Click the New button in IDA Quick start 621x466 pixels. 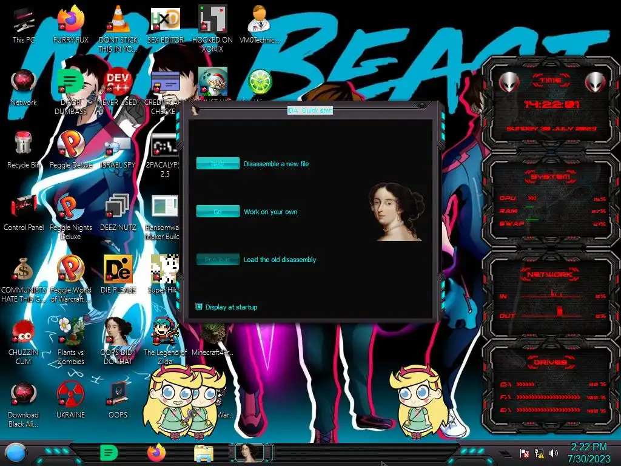pyautogui.click(x=218, y=163)
